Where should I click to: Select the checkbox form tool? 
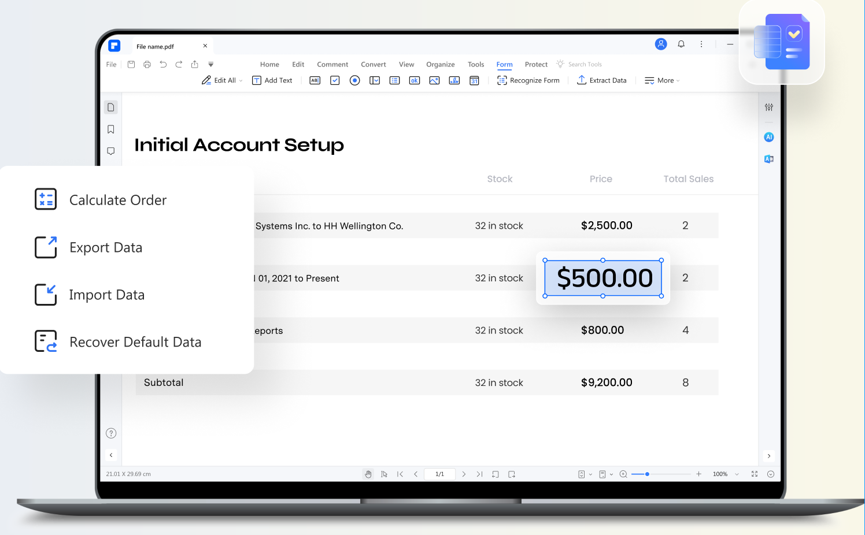pos(335,80)
